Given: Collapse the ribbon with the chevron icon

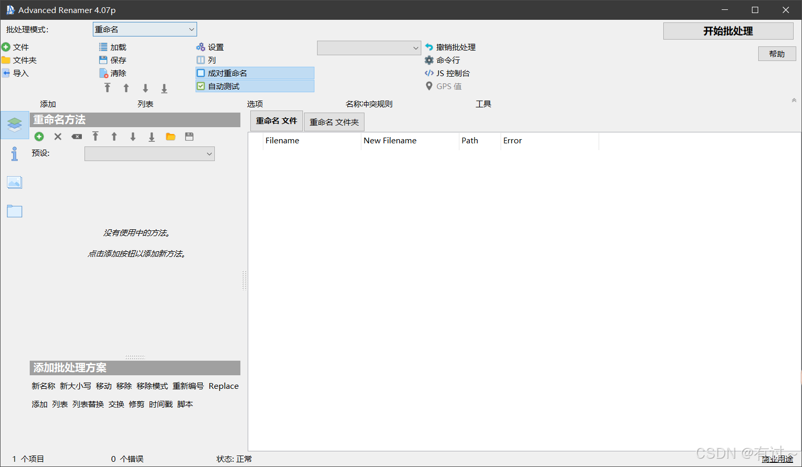Looking at the screenshot, I should 794,100.
